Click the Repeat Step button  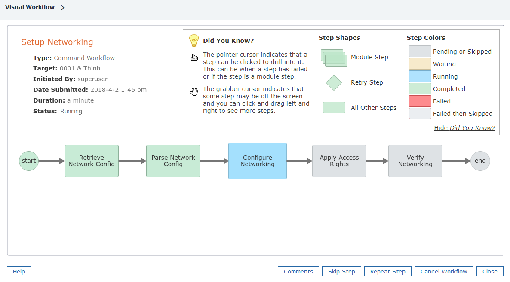coord(388,271)
